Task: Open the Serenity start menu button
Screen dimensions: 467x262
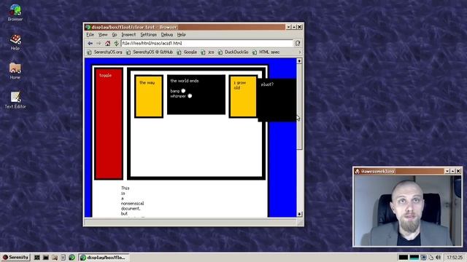Action: [15, 257]
